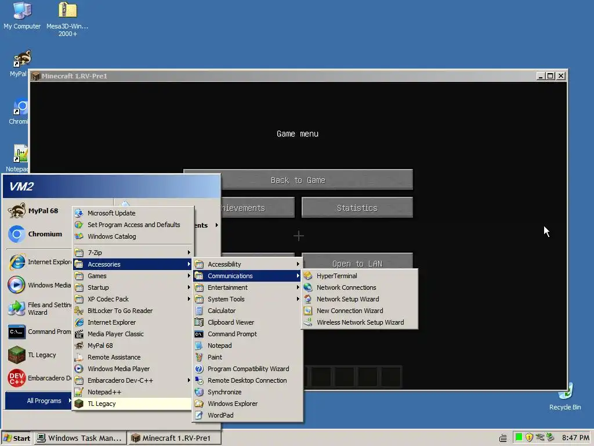594x446 pixels.
Task: Click the Synchronize icon
Action: click(x=199, y=392)
